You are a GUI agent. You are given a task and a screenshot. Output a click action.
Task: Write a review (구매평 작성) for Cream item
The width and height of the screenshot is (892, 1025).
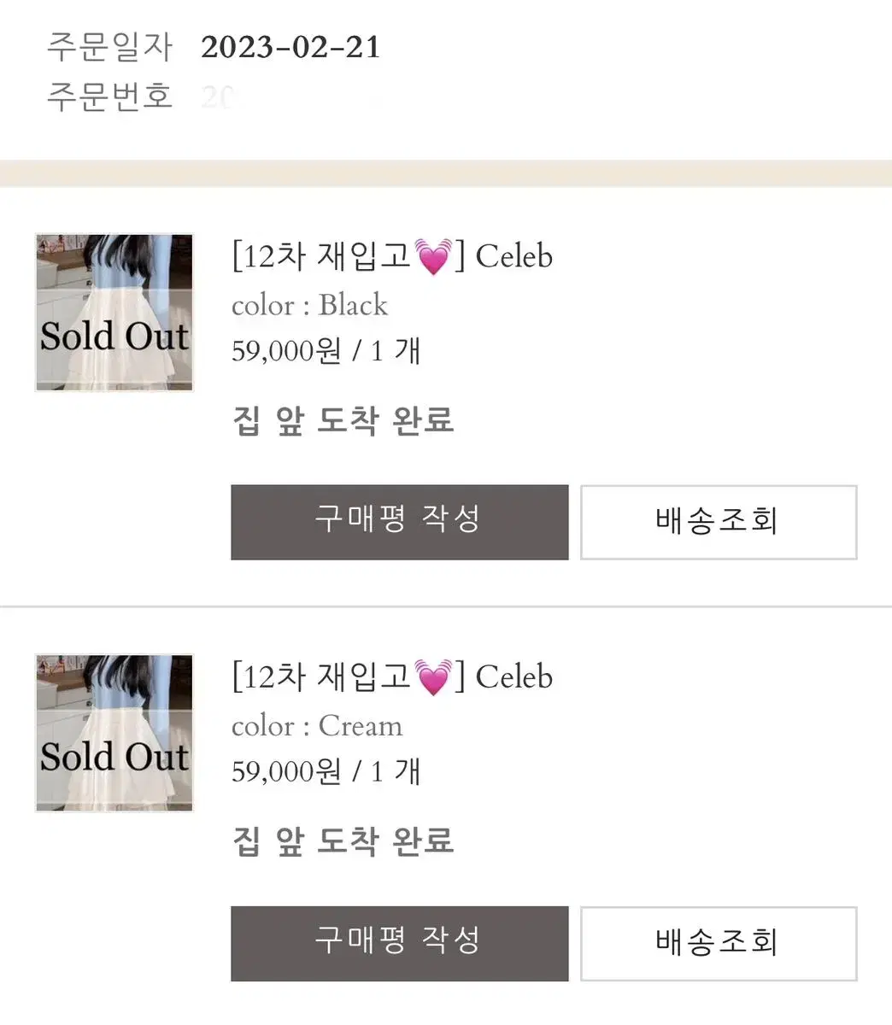[399, 943]
